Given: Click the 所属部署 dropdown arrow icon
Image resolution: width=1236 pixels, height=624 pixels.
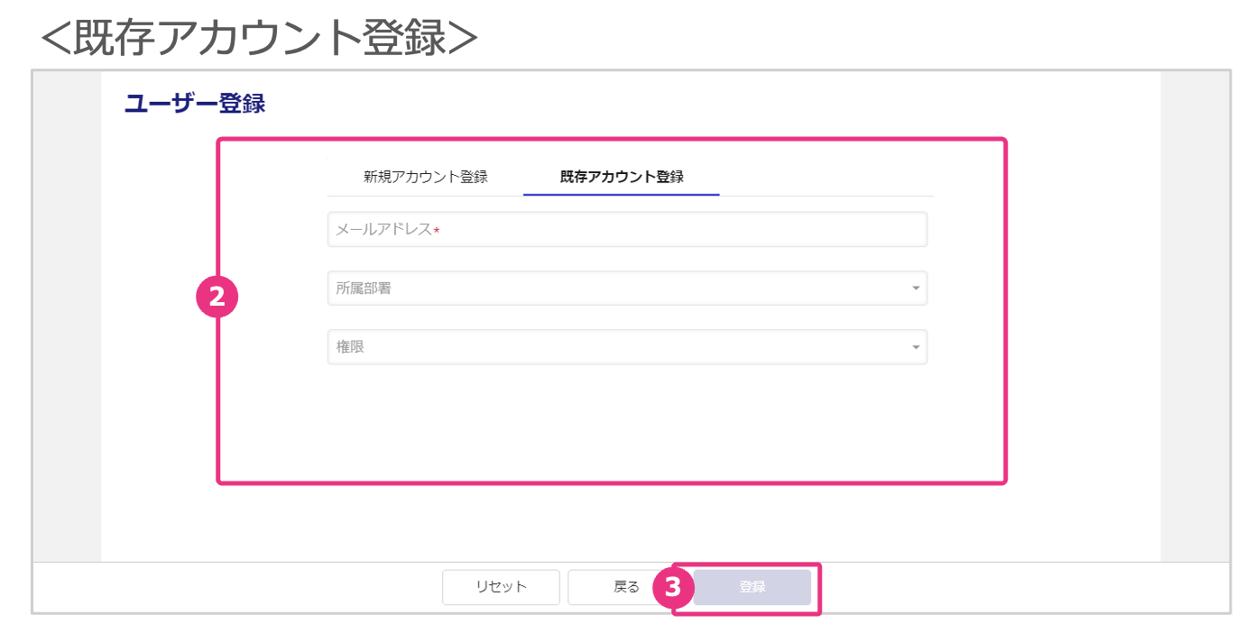Looking at the screenshot, I should tap(916, 289).
